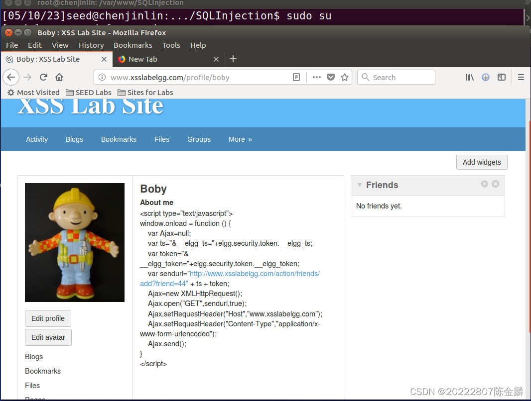Click the 'No friends yet.' text
531x401 pixels.
[379, 206]
